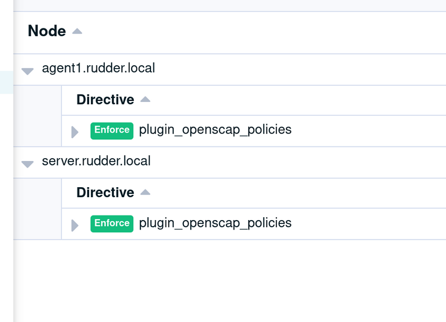Click the sort arrow beside Node

(x=77, y=31)
